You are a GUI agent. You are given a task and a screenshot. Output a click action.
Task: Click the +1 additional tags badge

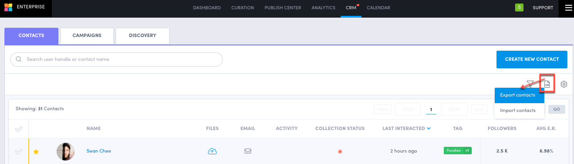click(x=467, y=151)
